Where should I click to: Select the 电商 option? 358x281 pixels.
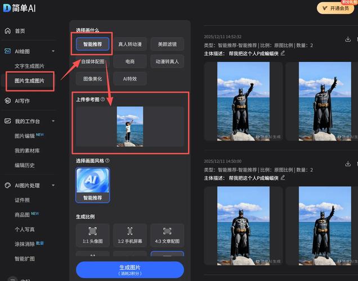tap(130, 61)
